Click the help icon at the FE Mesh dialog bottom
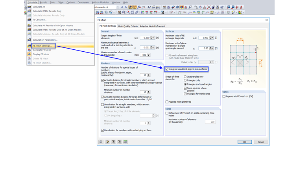Image resolution: width=299 pixels, height=172 pixels. [101, 142]
